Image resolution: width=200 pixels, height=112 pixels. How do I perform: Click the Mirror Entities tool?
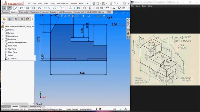click(98, 8)
